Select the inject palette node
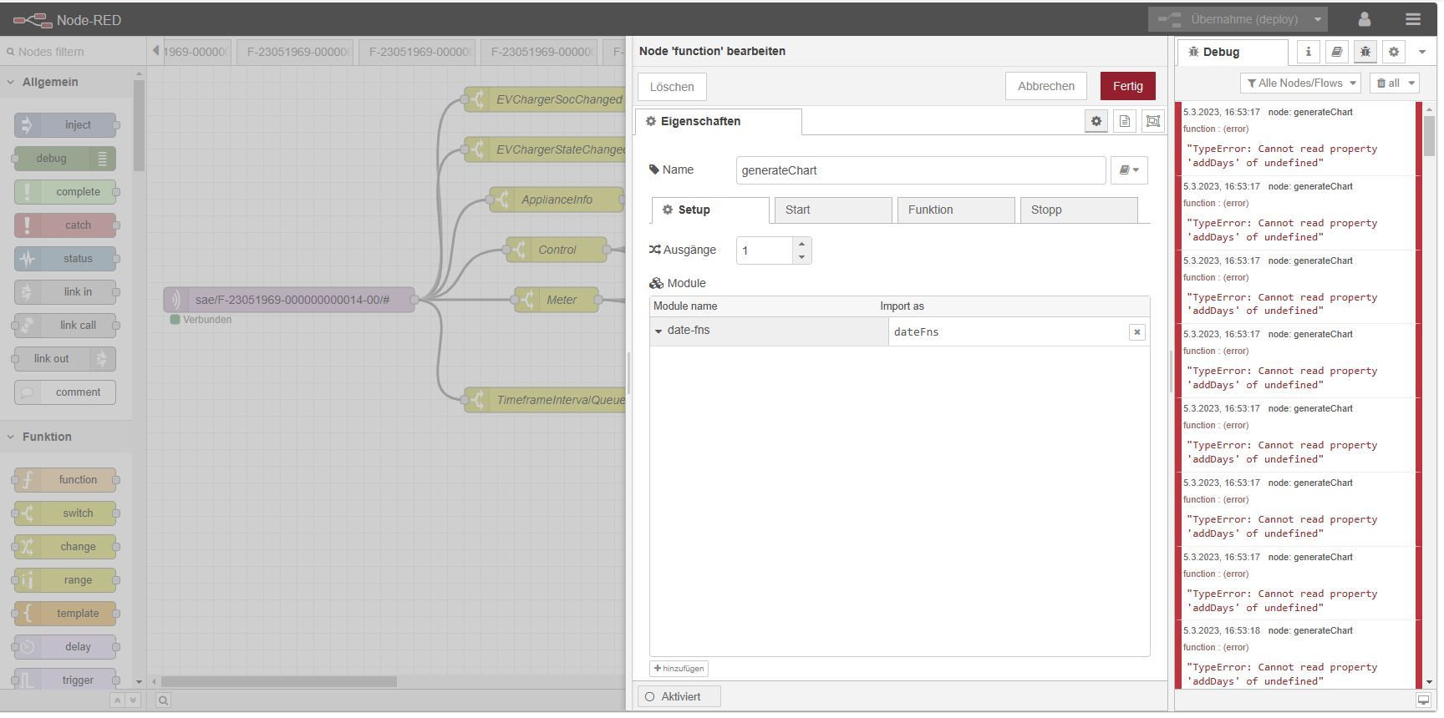Image resolution: width=1444 pixels, height=718 pixels. tap(65, 125)
